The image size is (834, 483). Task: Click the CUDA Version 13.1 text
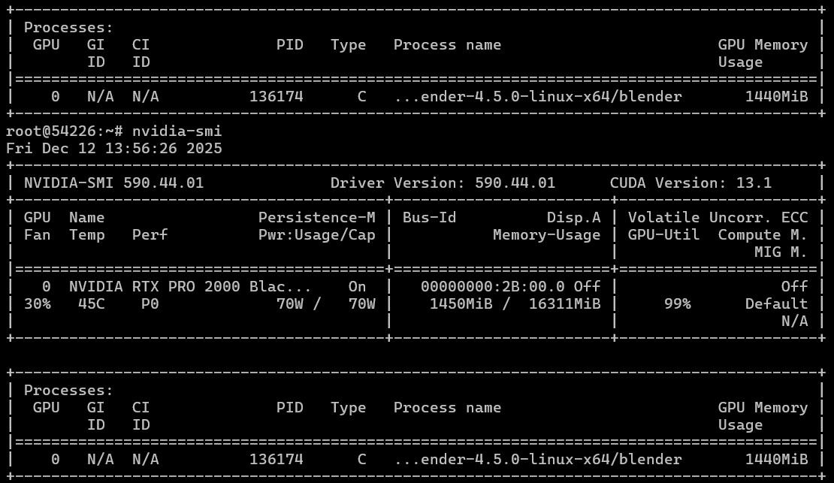pyautogui.click(x=690, y=183)
